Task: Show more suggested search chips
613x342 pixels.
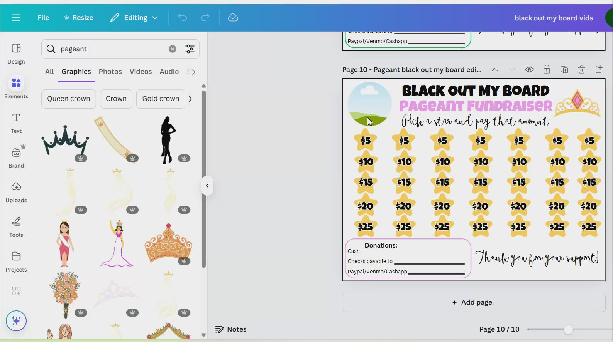Action: (190, 99)
